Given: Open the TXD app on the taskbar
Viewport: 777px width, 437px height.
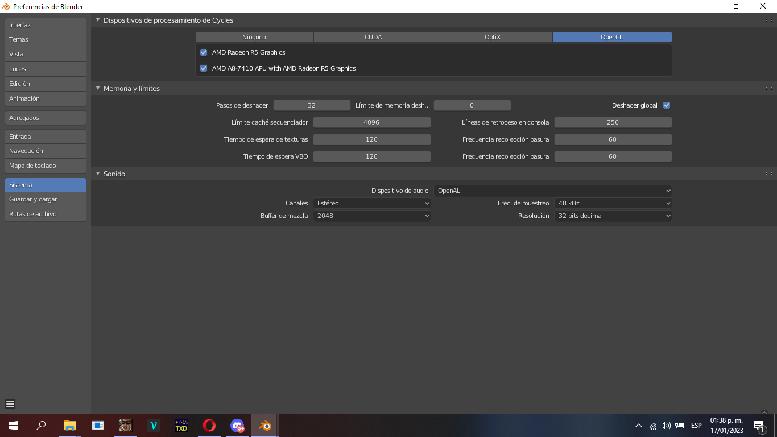Looking at the screenshot, I should pyautogui.click(x=181, y=426).
